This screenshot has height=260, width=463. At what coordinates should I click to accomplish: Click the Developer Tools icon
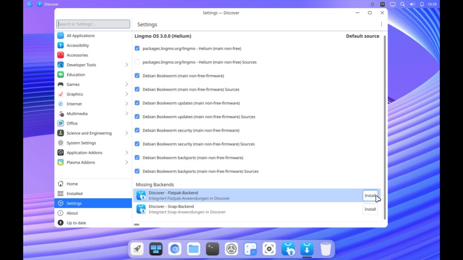[61, 65]
